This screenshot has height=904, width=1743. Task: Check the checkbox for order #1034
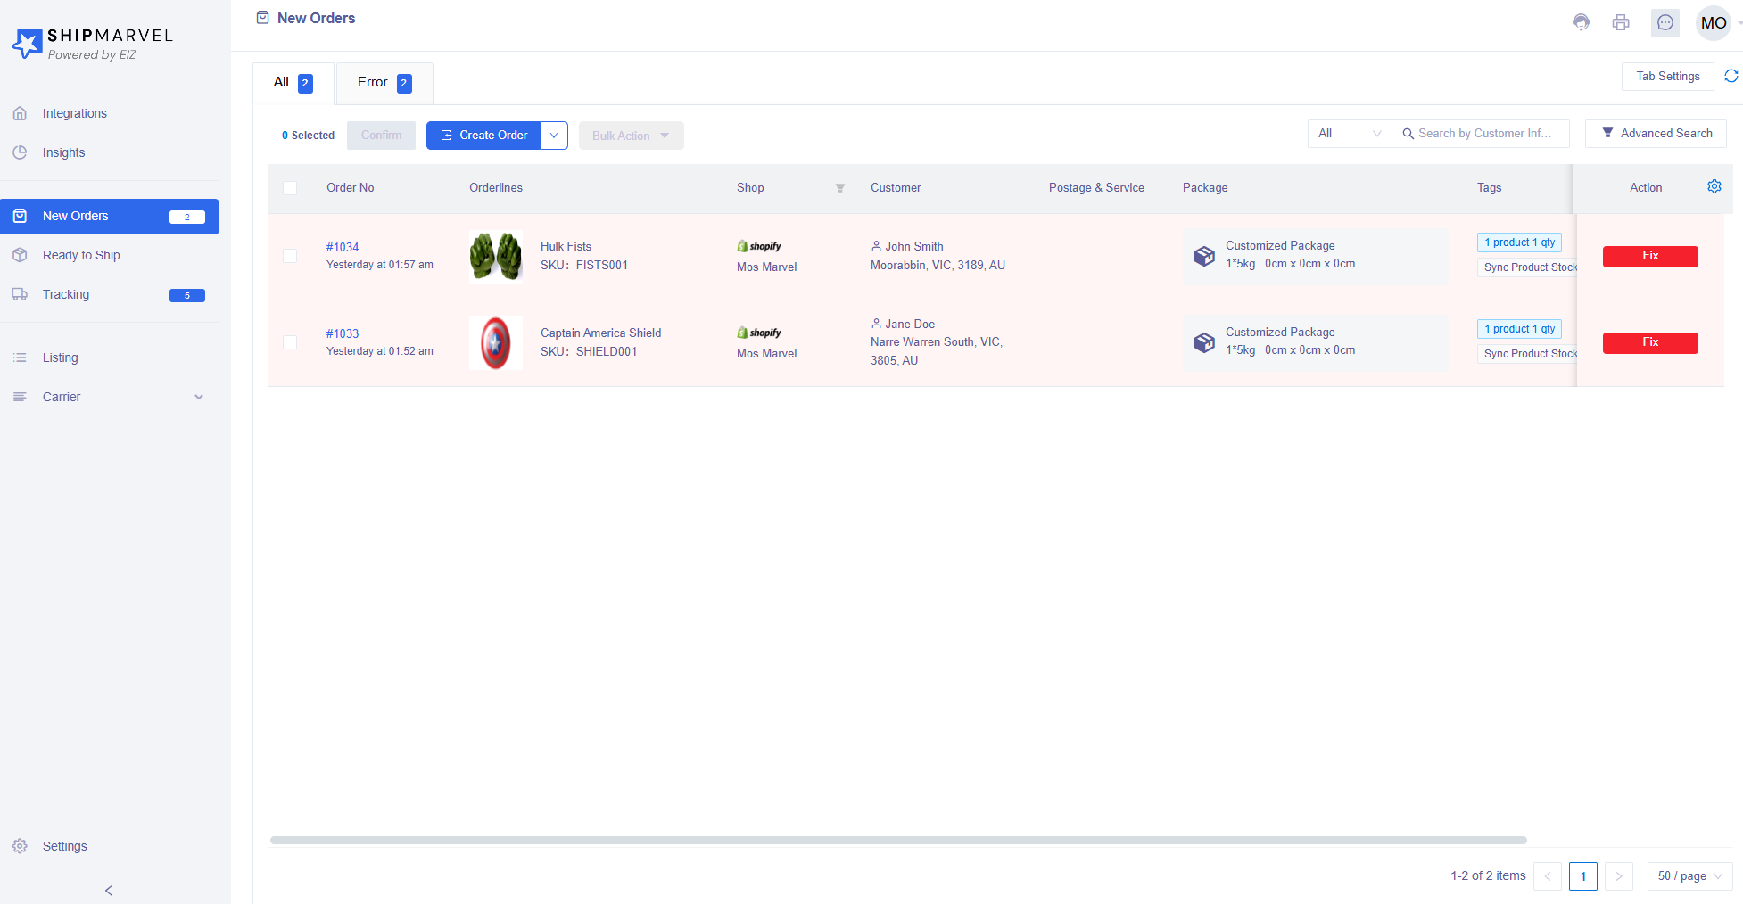point(290,256)
